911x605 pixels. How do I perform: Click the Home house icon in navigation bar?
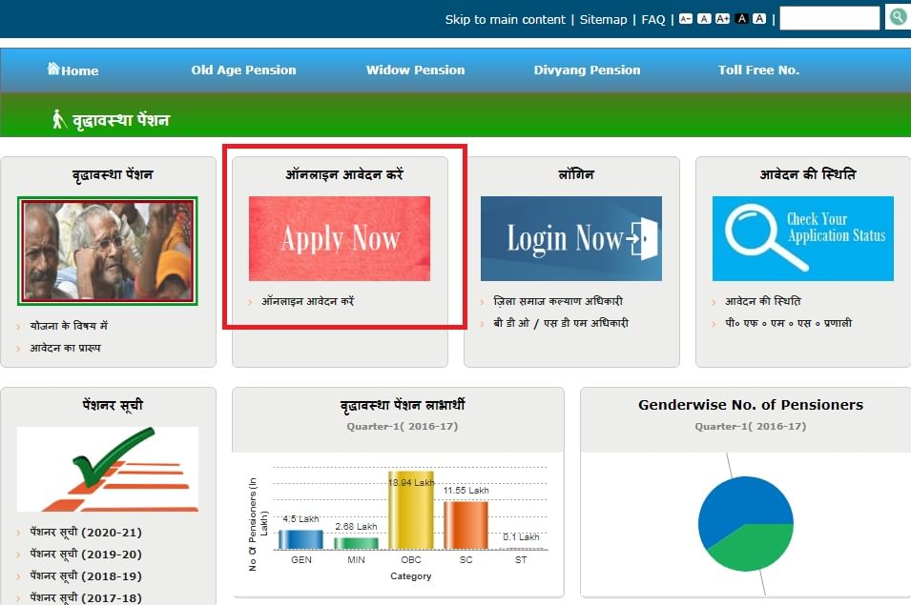(x=53, y=70)
